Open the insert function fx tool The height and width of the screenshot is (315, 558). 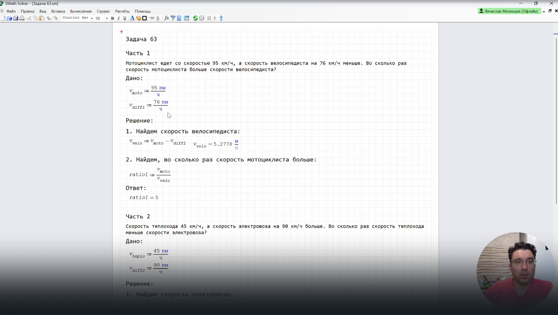[167, 18]
